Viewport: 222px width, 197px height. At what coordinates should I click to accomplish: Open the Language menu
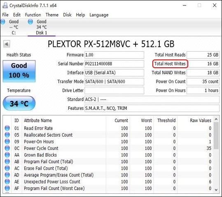(99, 15)
